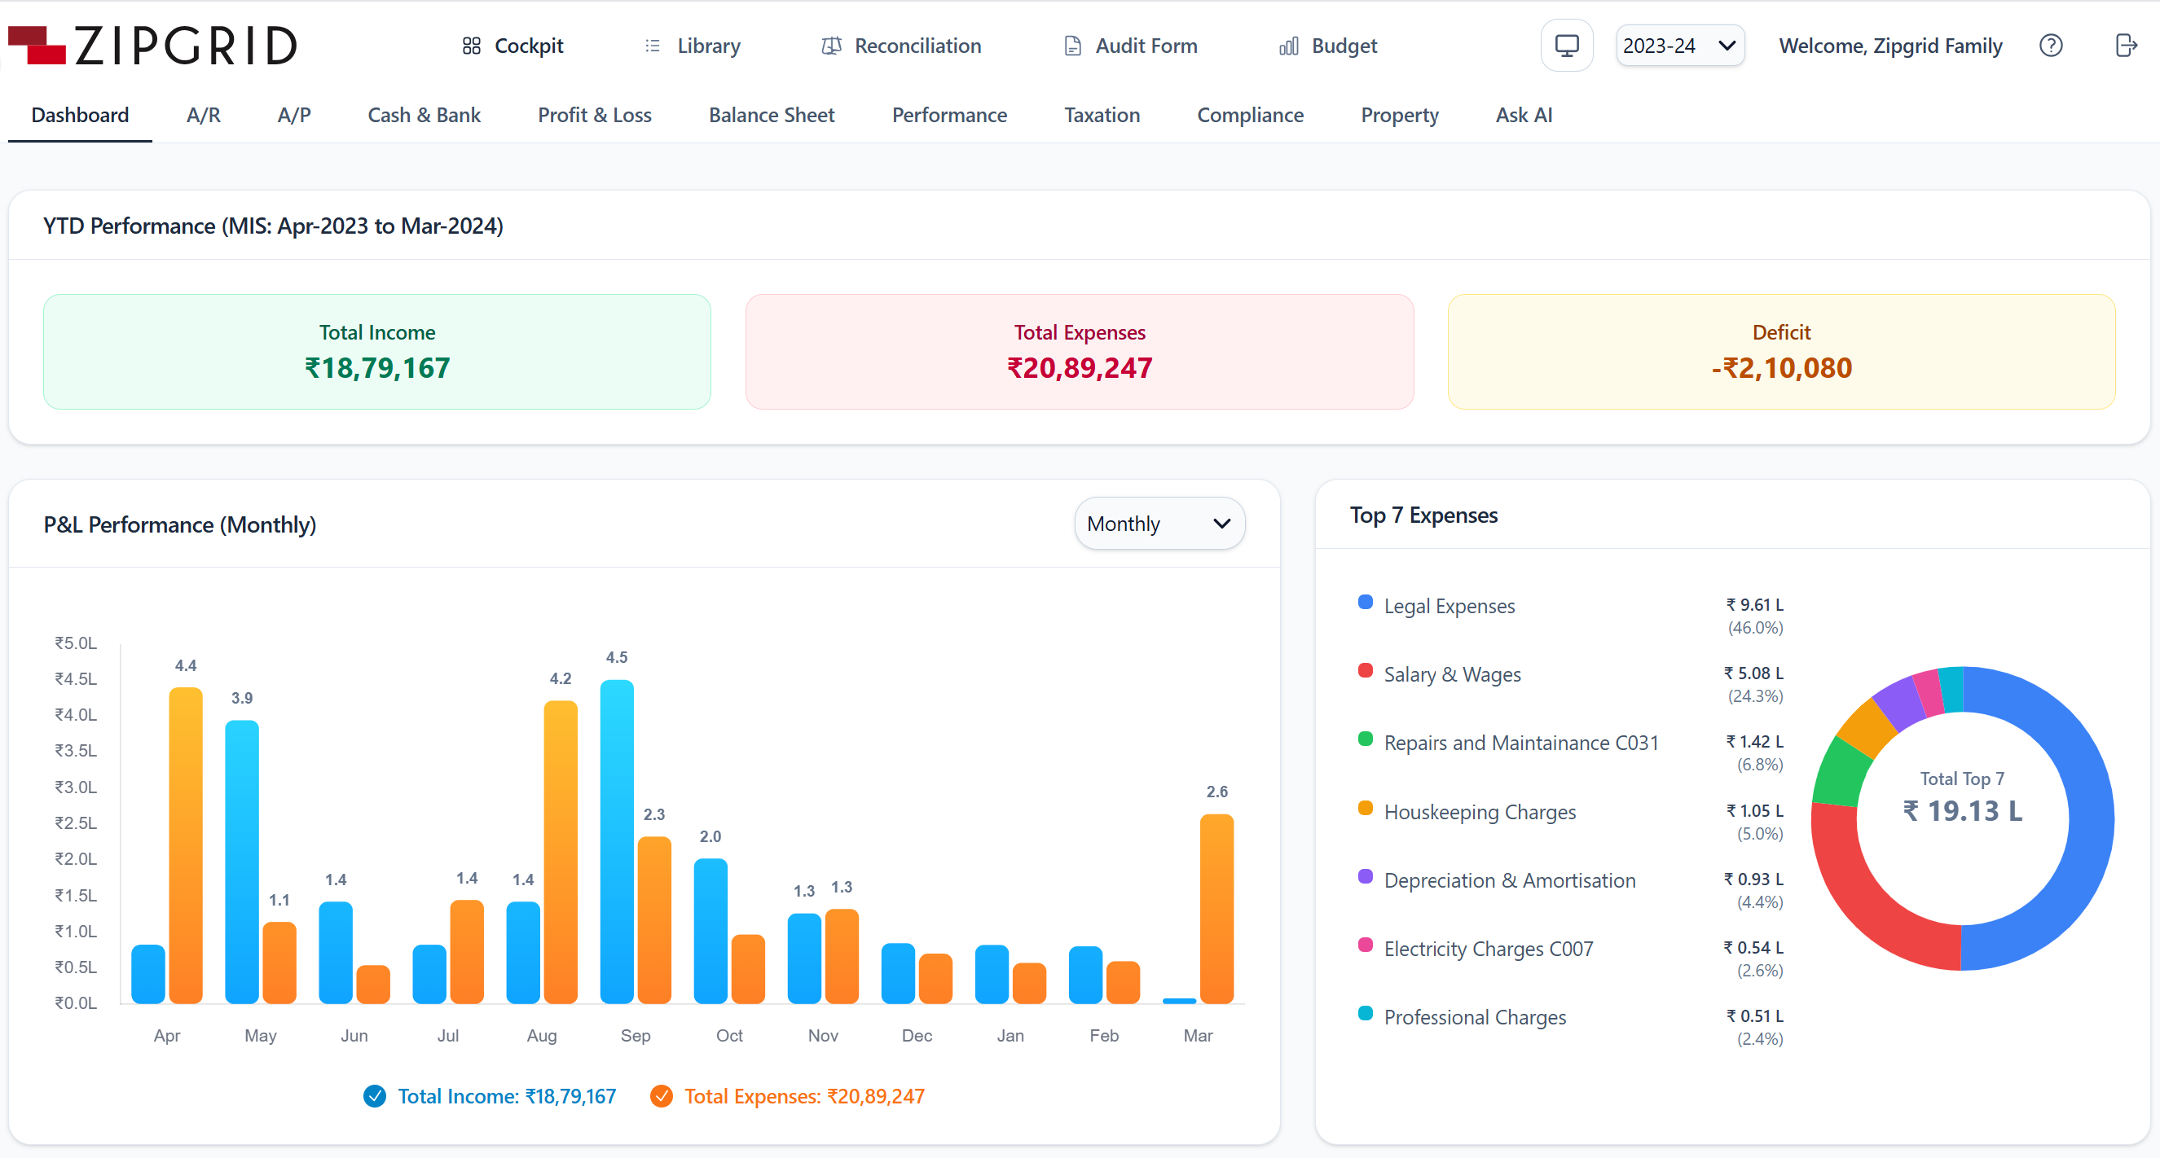Click the Cockpit grid icon

click(471, 46)
